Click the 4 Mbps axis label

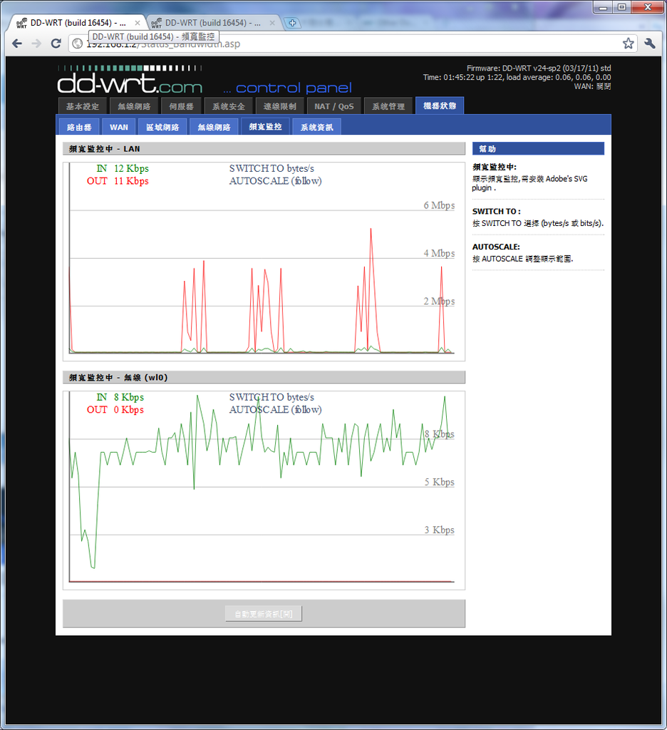[x=439, y=253]
